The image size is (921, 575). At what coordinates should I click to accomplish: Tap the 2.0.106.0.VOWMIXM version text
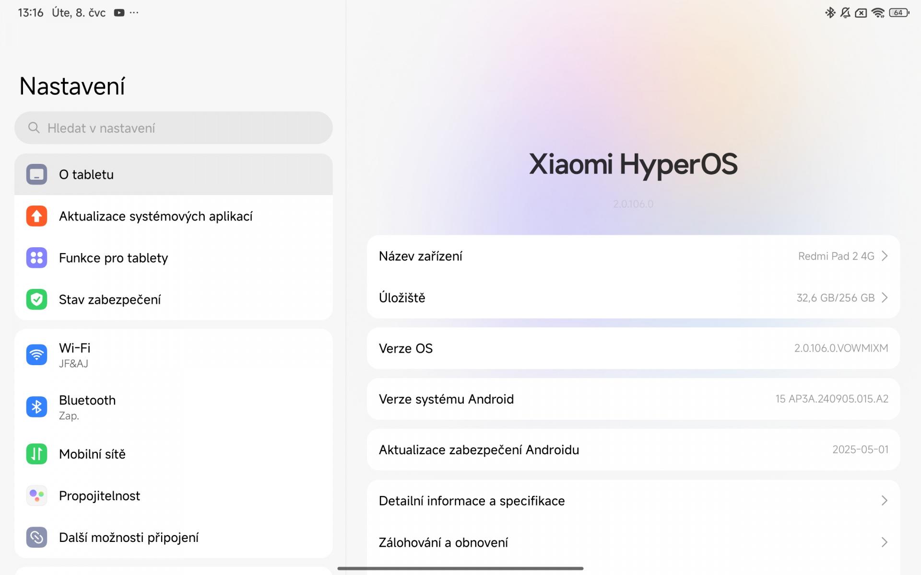[x=841, y=348]
